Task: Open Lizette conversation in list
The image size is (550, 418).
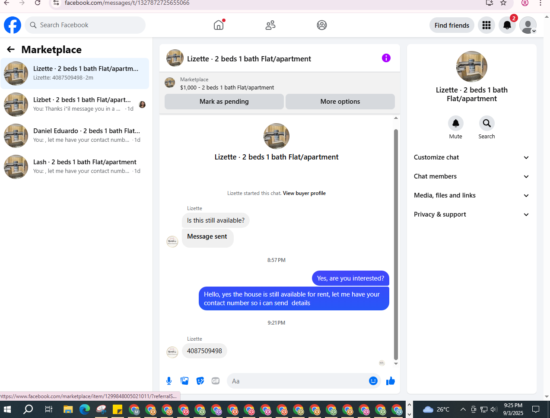Action: pos(75,73)
